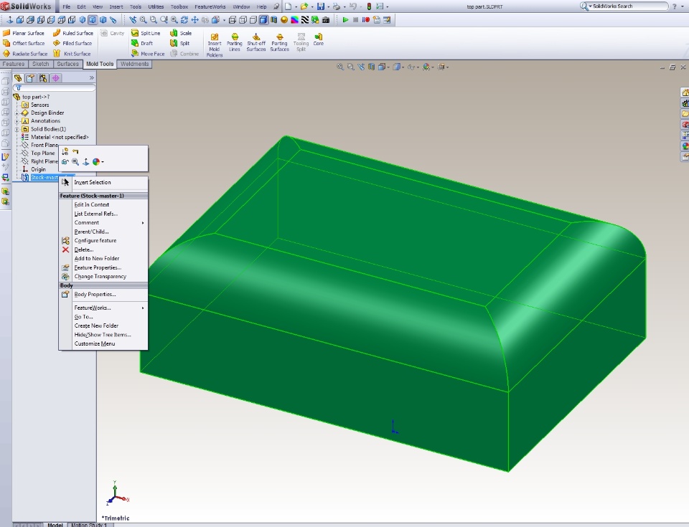
Task: Toggle zebra stripes display
Action: click(x=304, y=20)
